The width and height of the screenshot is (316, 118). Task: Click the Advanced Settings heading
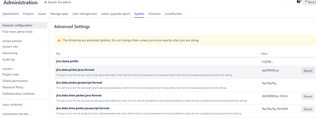point(72,27)
